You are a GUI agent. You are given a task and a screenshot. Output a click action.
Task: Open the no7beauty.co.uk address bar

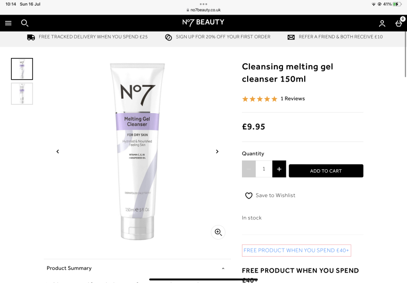coord(203,9)
